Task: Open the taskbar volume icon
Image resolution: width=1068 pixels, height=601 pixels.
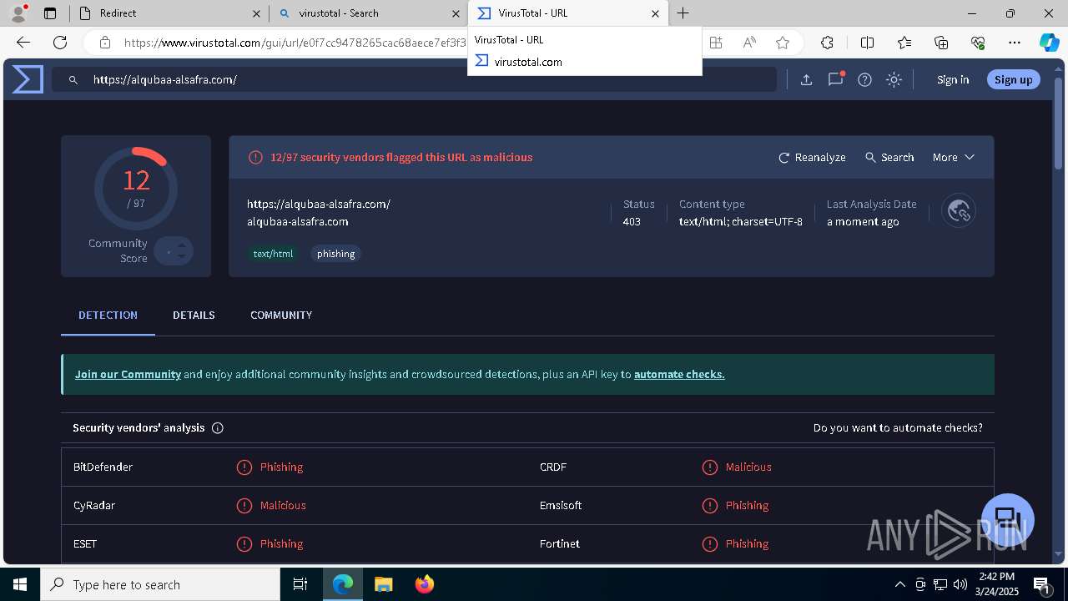Action: coord(960,584)
